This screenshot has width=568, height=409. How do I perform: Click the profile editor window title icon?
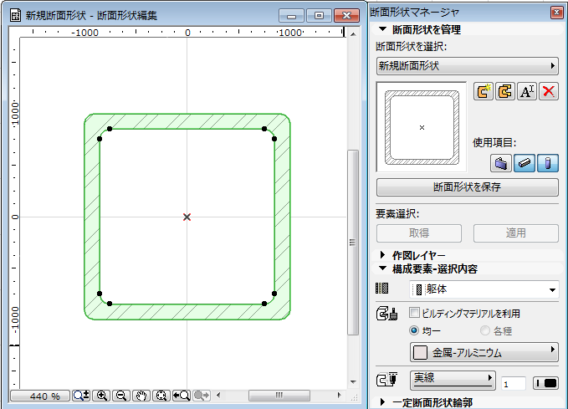coord(15,15)
